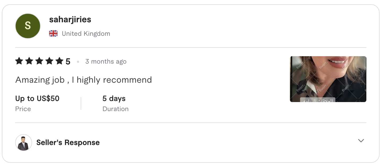Open the saharjiries reviewer profile name
Image resolution: width=382 pixels, height=167 pixels.
pos(70,19)
